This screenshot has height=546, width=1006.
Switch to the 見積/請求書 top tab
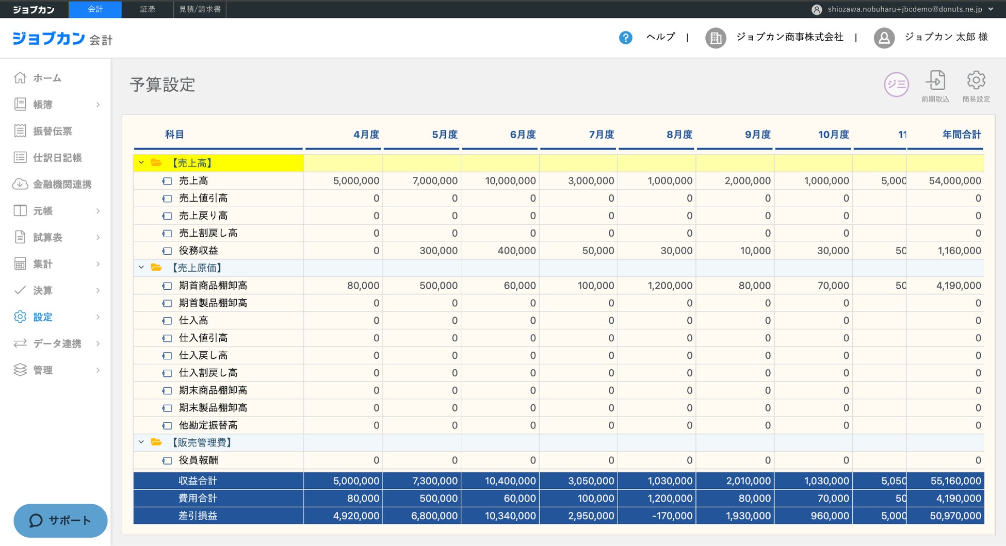point(200,9)
